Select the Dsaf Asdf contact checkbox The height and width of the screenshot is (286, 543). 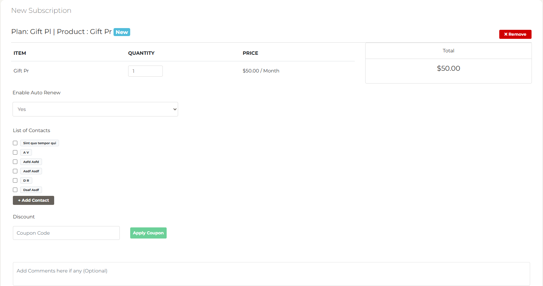coord(15,190)
